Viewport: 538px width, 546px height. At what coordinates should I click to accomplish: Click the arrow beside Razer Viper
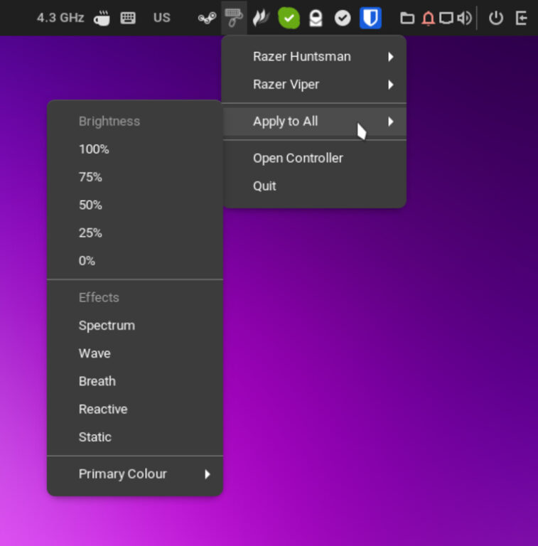(x=390, y=85)
